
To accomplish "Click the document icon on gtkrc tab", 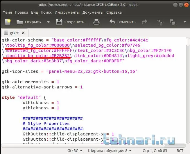I will (x=6, y=33).
